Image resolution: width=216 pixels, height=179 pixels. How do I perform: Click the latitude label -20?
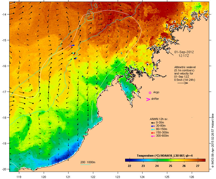coord(4,169)
